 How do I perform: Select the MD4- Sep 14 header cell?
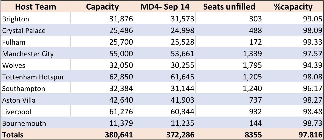click(165, 7)
